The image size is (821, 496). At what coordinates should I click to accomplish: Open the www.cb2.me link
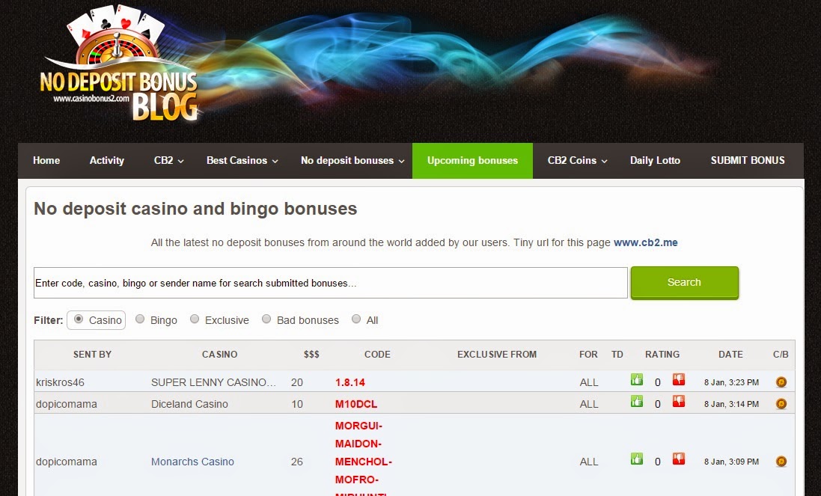click(x=646, y=243)
